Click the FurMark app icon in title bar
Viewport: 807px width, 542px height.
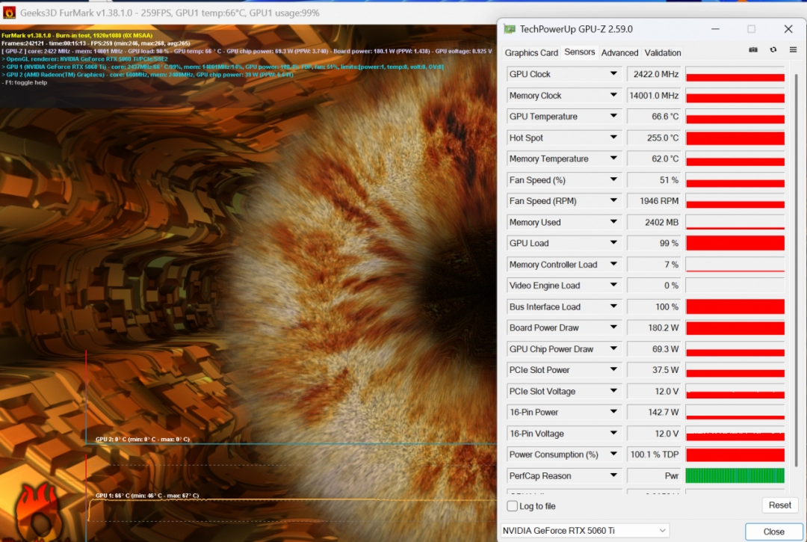click(x=9, y=12)
